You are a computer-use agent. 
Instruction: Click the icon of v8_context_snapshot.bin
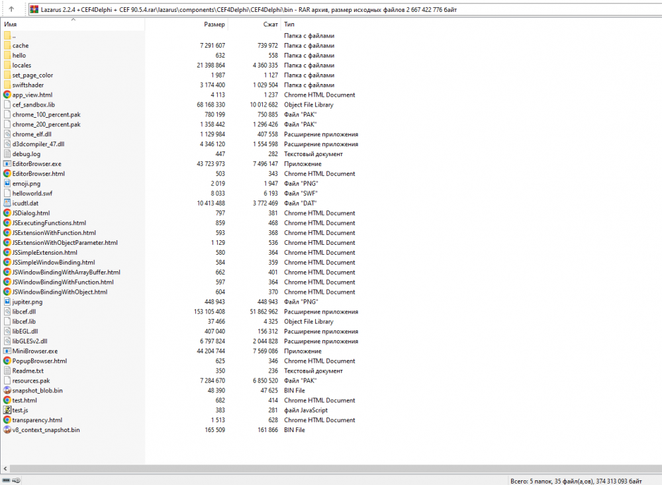[7, 429]
